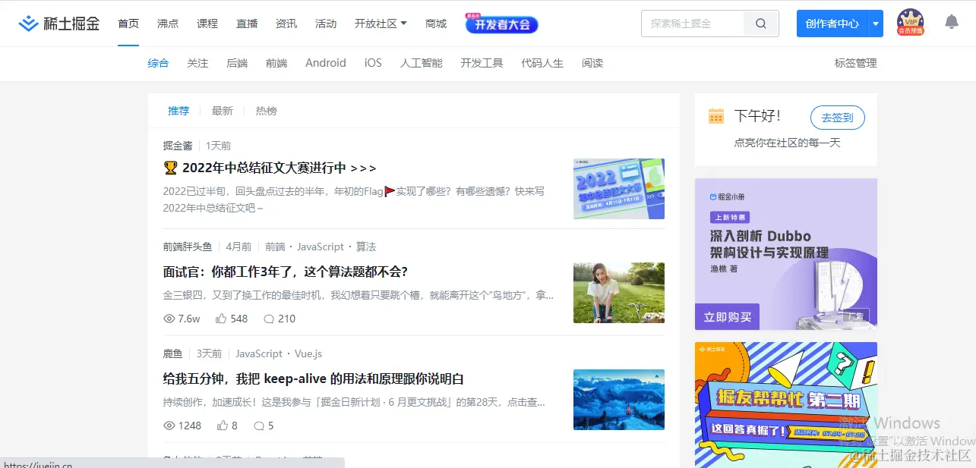Open comments icon showing 5
Viewport: 976px width, 468px height.
pyautogui.click(x=259, y=426)
